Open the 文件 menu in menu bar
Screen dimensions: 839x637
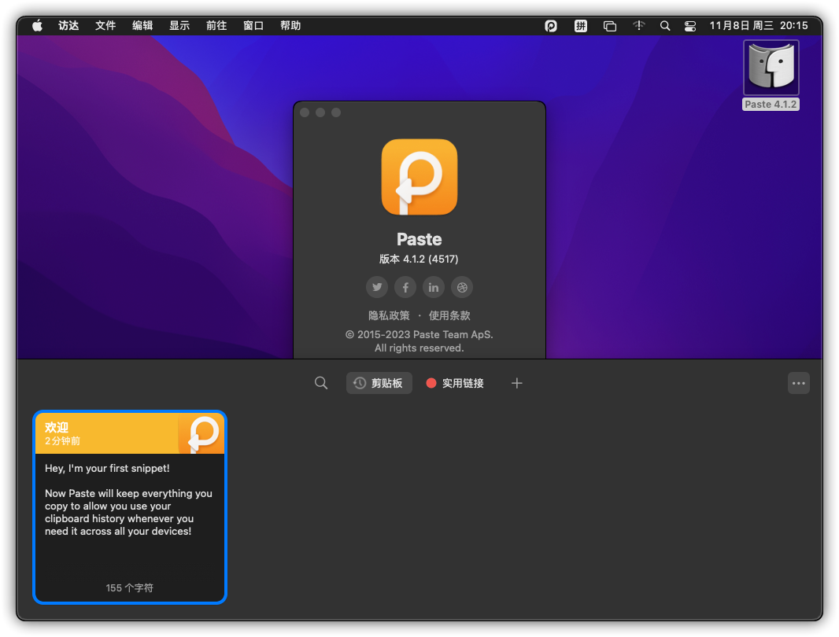tap(105, 26)
